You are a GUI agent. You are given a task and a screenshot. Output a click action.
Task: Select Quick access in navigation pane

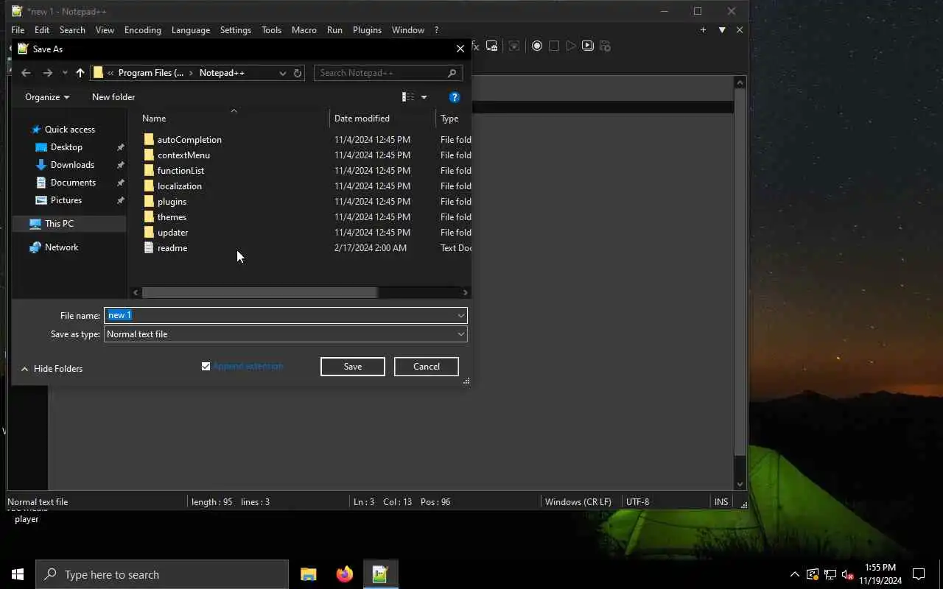pyautogui.click(x=63, y=130)
